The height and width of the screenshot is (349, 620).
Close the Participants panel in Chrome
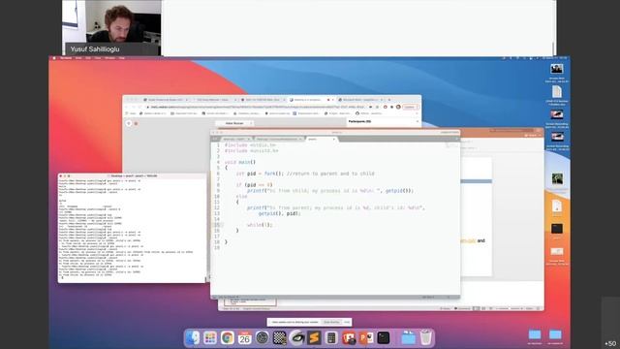pyautogui.click(x=418, y=121)
